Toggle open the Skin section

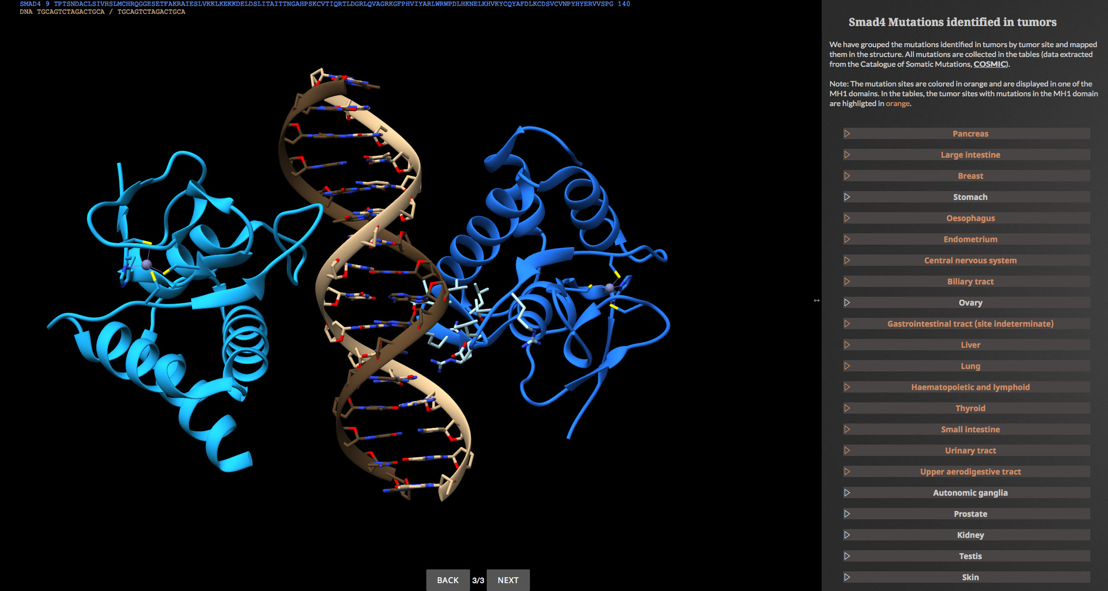pyautogui.click(x=970, y=577)
